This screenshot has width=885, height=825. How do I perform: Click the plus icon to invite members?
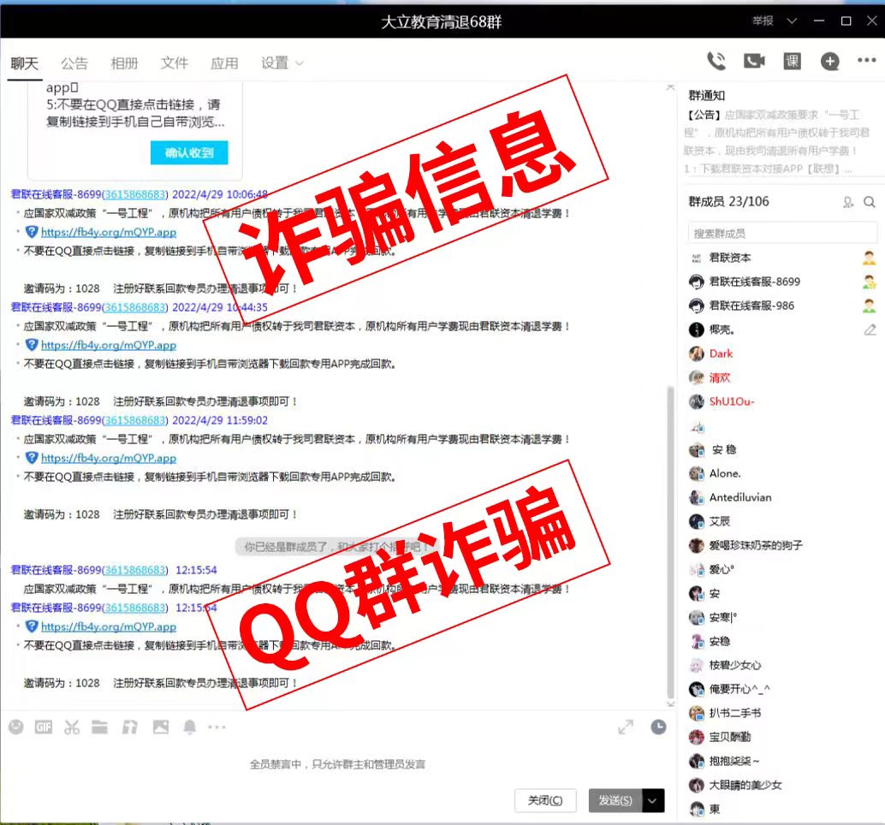click(x=829, y=62)
